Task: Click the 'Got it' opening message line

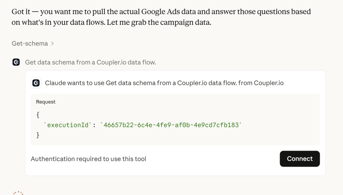Action: click(161, 12)
